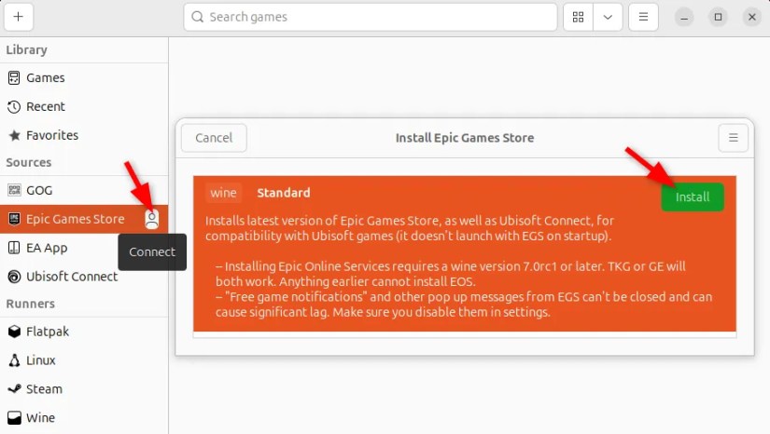Screen dimensions: 770x434
Task: Click the Favorites star icon
Action: [x=15, y=135]
